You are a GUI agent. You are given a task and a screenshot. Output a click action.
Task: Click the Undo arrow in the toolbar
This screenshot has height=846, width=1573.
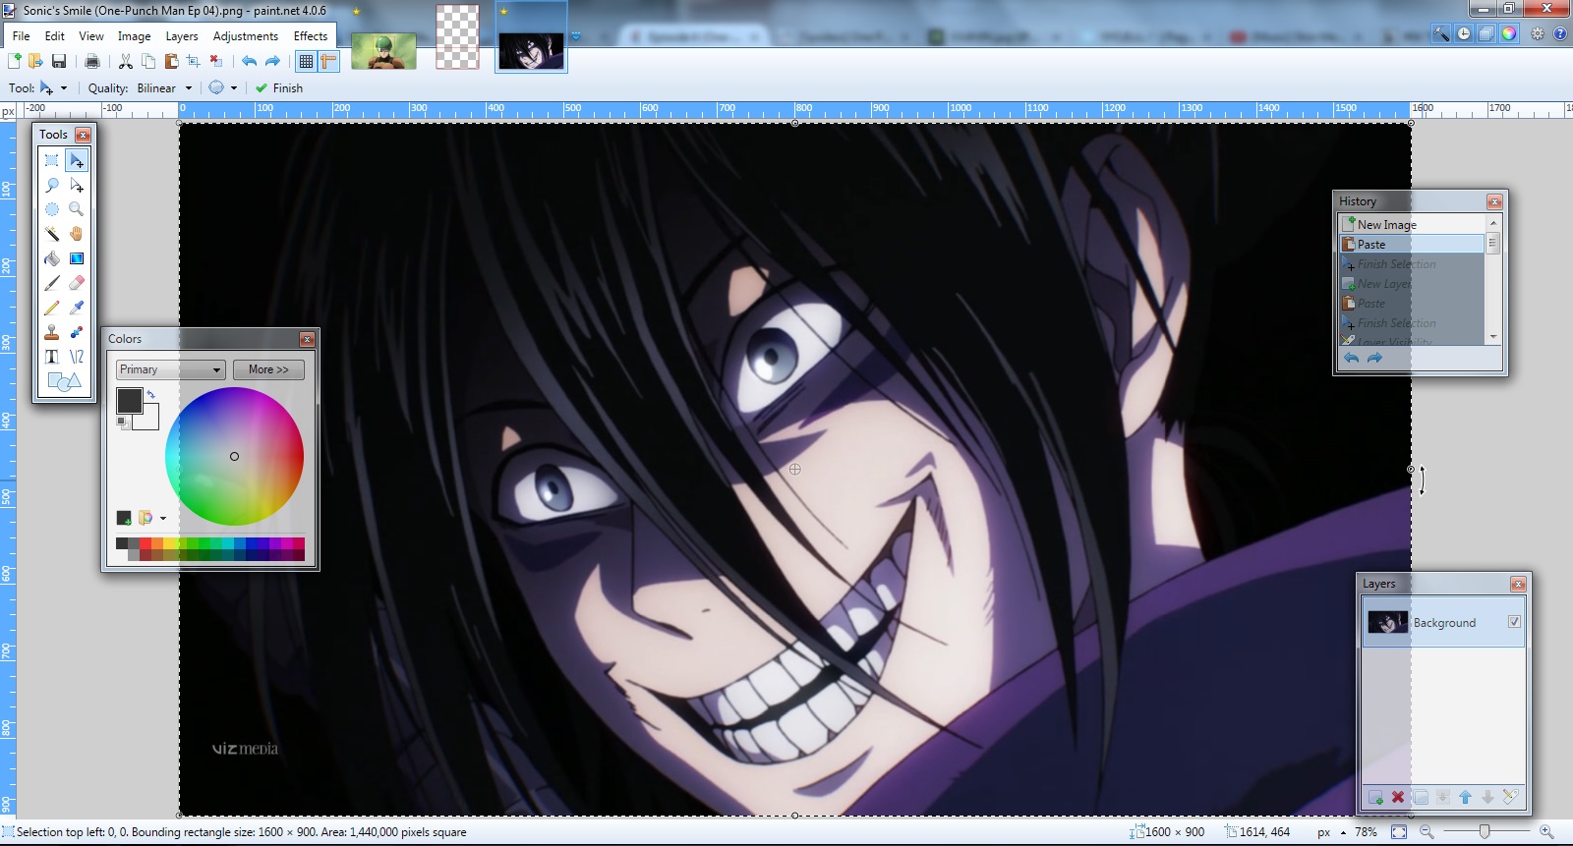(x=250, y=61)
